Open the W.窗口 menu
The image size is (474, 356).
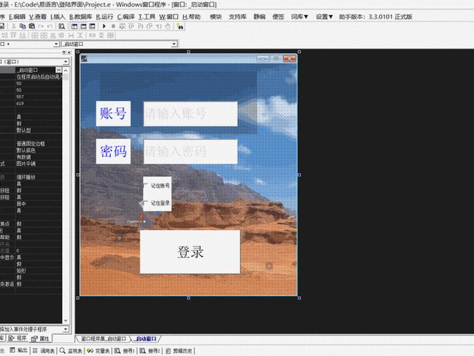coord(169,17)
